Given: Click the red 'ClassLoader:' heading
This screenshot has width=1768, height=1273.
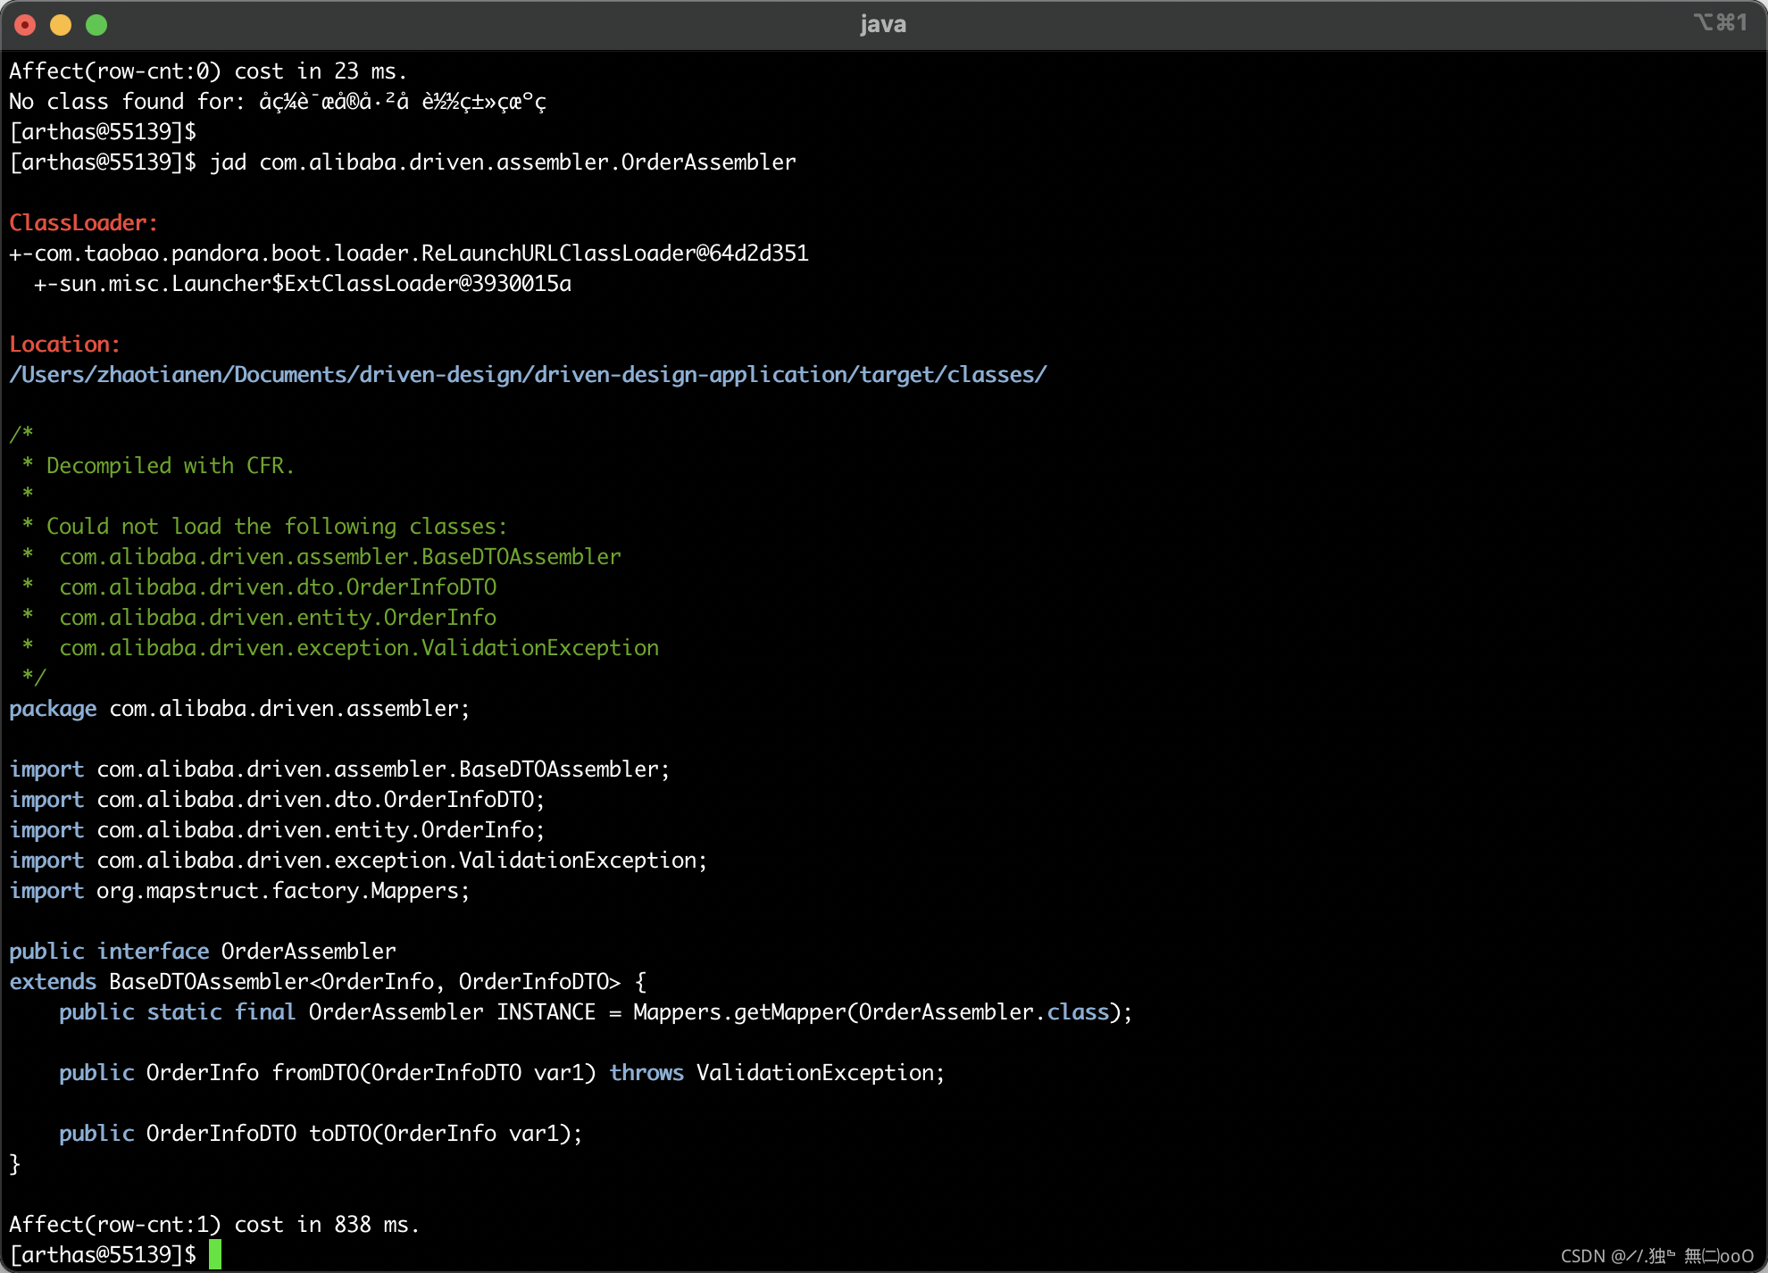Looking at the screenshot, I should click(x=83, y=223).
